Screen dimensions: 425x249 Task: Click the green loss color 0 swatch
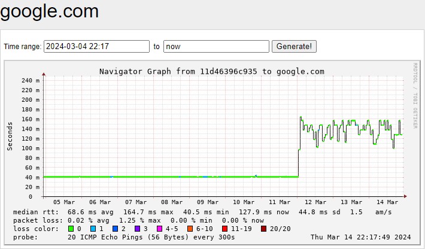pos(71,229)
